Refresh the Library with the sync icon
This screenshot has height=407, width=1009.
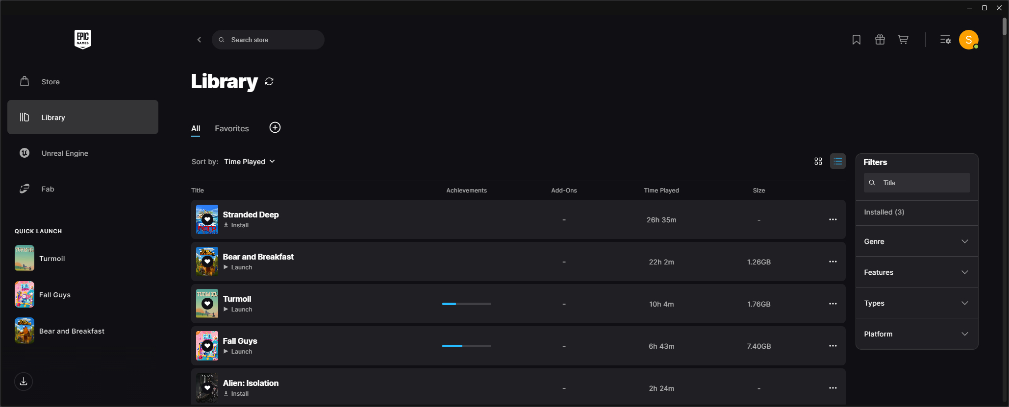269,81
